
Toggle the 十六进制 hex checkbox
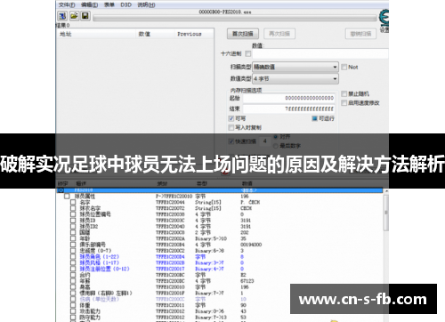click(x=248, y=53)
